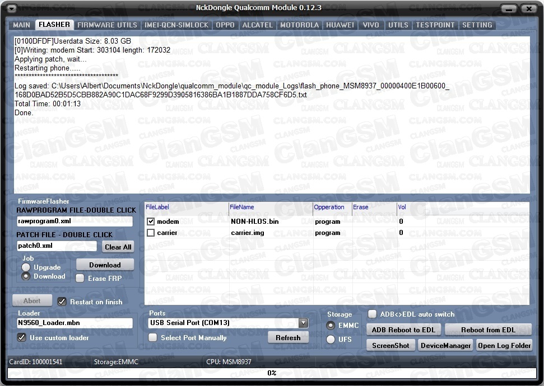Click Reboot from EDL button
Viewport: 544px width, 386px height.
(x=488, y=330)
